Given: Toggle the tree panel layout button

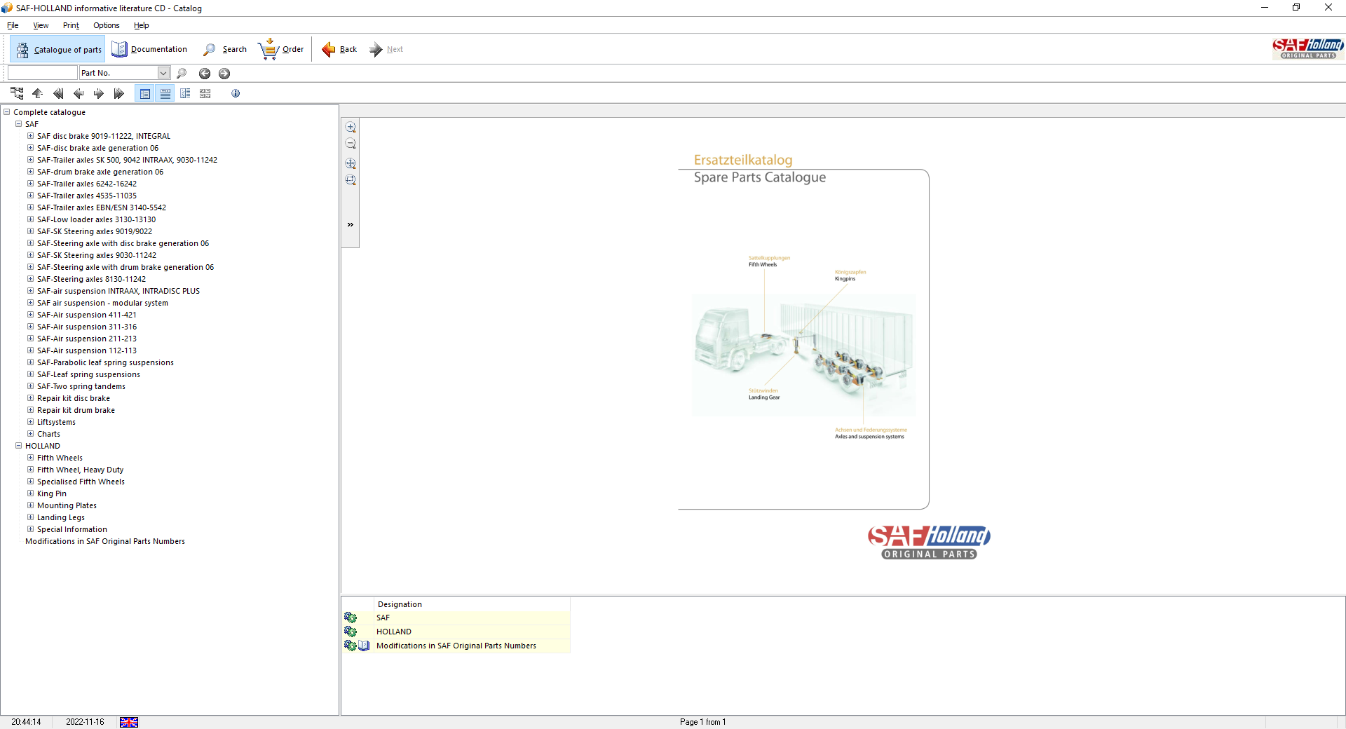Looking at the screenshot, I should 185,93.
